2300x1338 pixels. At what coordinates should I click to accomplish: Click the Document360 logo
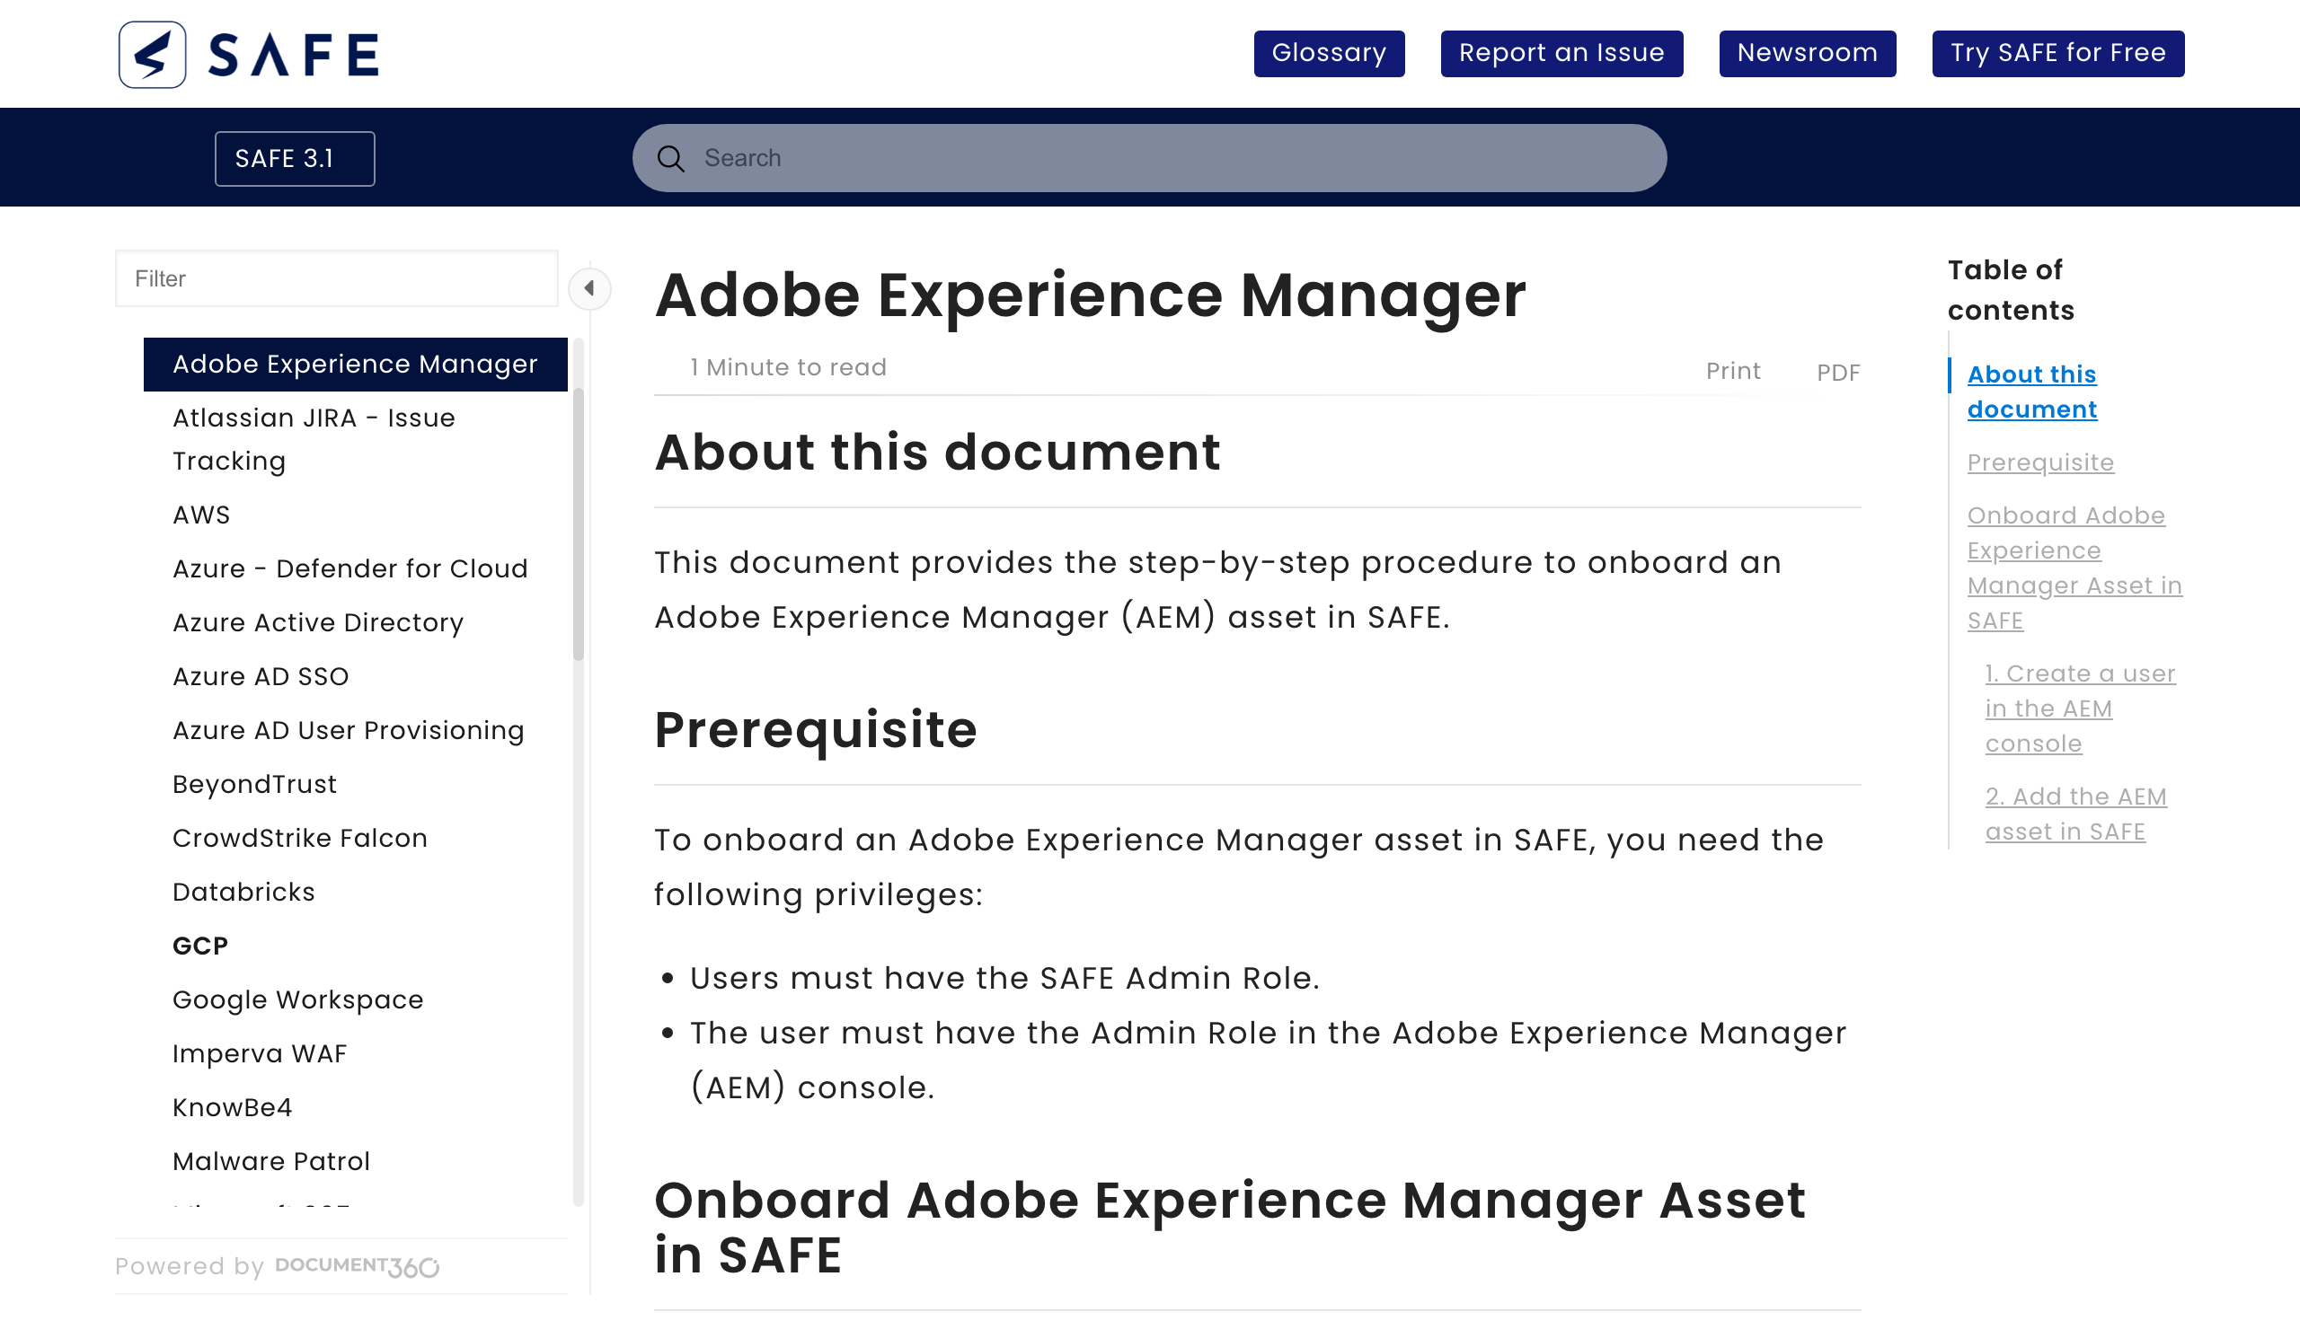[x=357, y=1266]
